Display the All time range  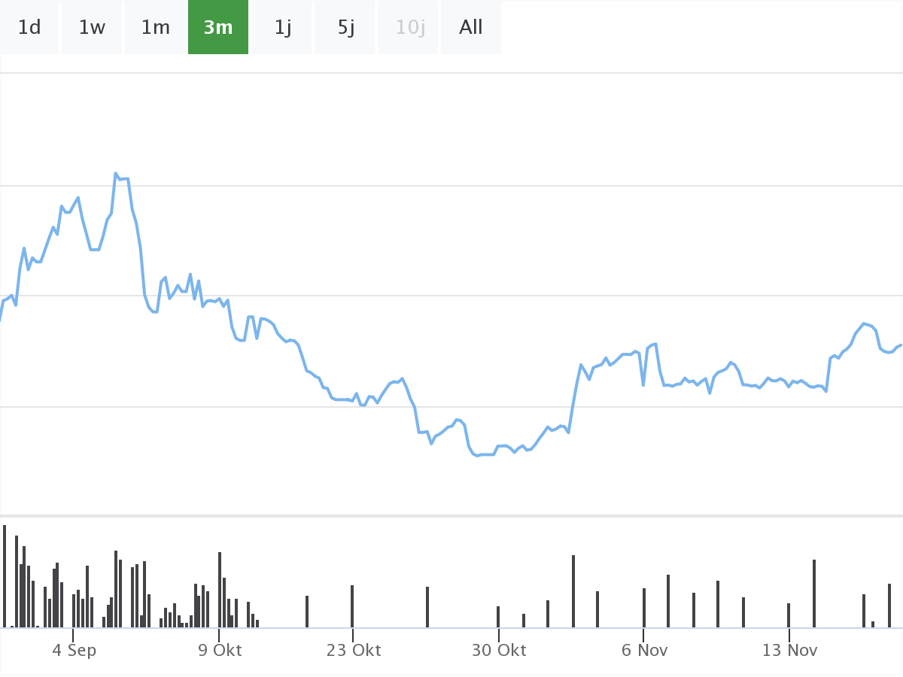tap(471, 28)
